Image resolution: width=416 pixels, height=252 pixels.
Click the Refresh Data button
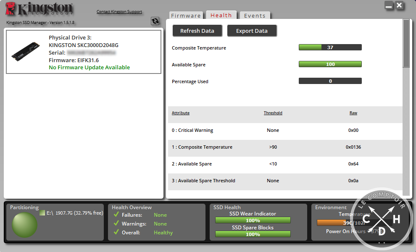[x=197, y=30]
